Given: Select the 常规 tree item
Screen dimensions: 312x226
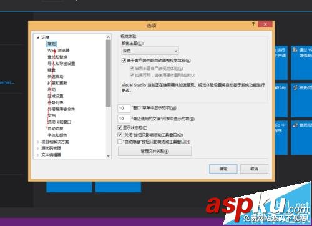Looking at the screenshot, I should coord(51,44).
